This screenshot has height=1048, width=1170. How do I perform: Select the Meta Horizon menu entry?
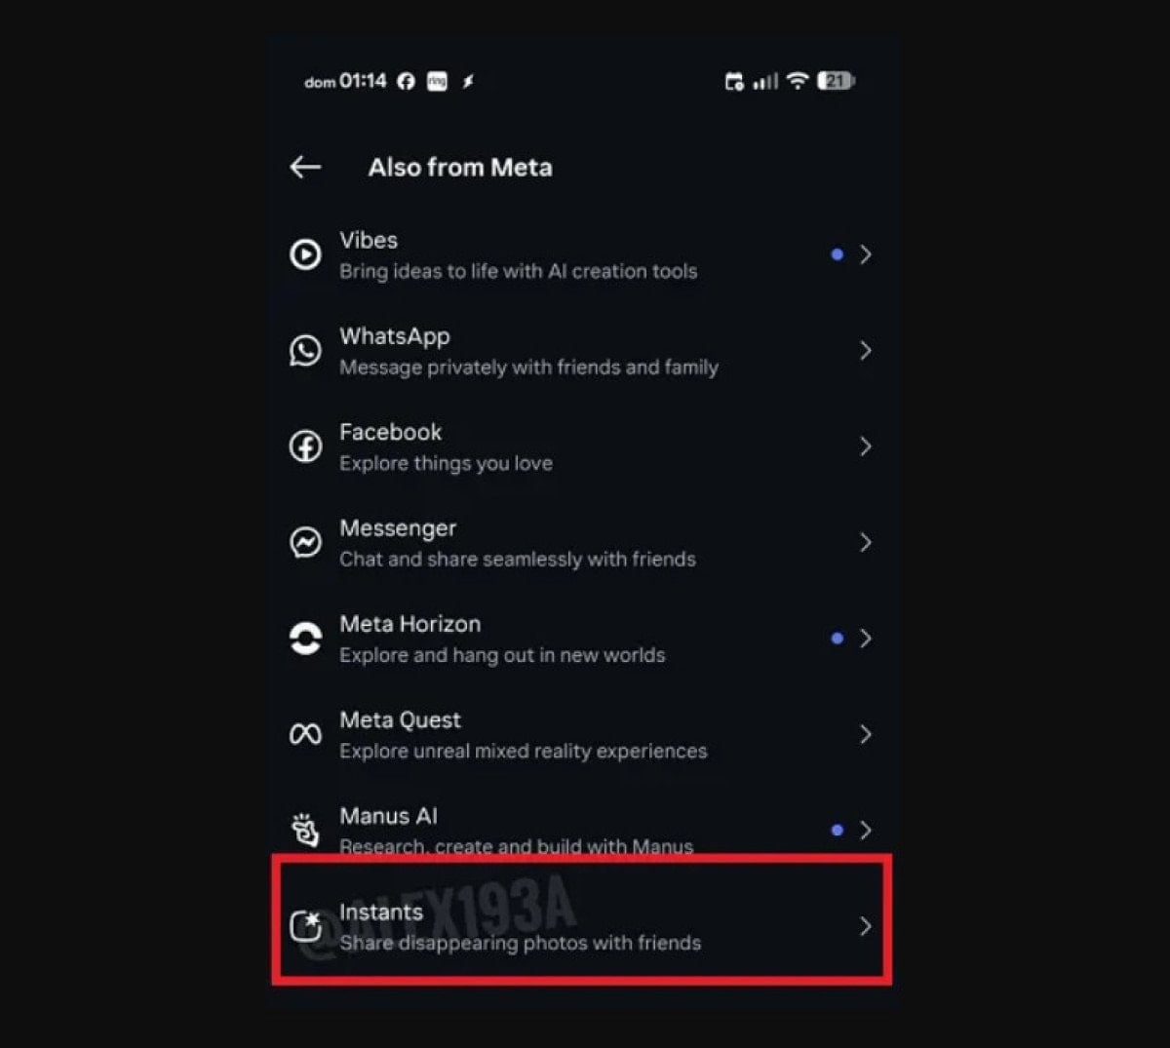(582, 639)
